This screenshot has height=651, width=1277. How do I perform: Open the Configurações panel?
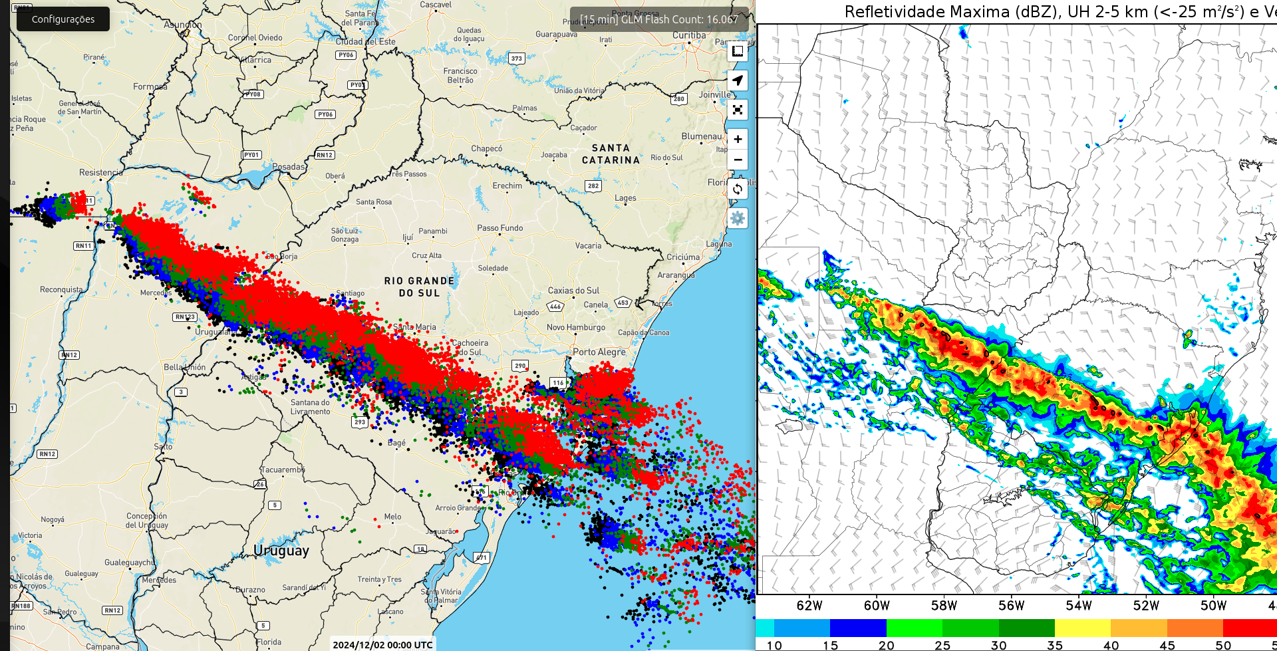[x=63, y=19]
